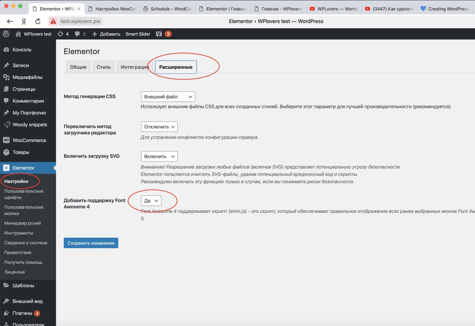The width and height of the screenshot is (475, 326).
Task: Switch to Главная - WPlovers browser tab
Action: 278,9
